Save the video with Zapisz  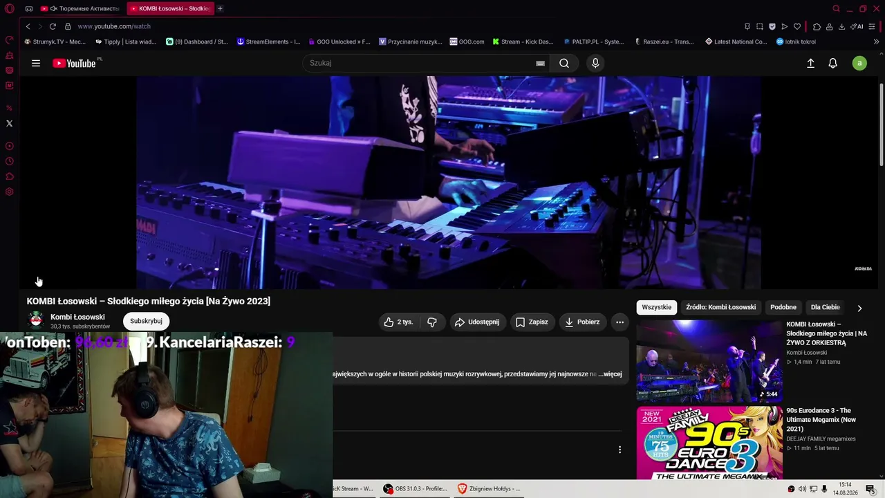pos(532,322)
